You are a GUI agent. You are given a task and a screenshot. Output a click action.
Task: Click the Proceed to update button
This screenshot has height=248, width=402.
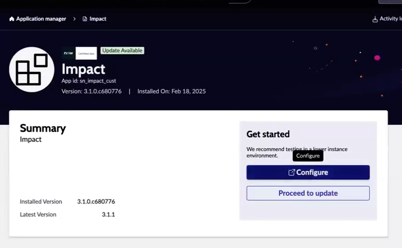(308, 193)
